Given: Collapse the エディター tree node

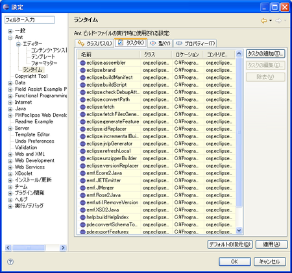Looking at the screenshot, I should click(18, 44).
